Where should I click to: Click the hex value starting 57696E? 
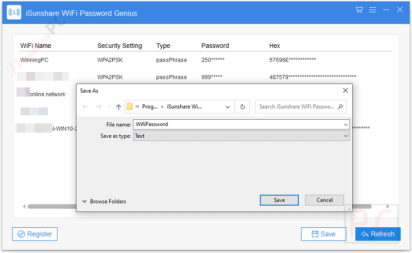click(293, 60)
